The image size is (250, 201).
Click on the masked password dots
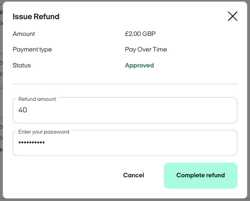pos(31,143)
